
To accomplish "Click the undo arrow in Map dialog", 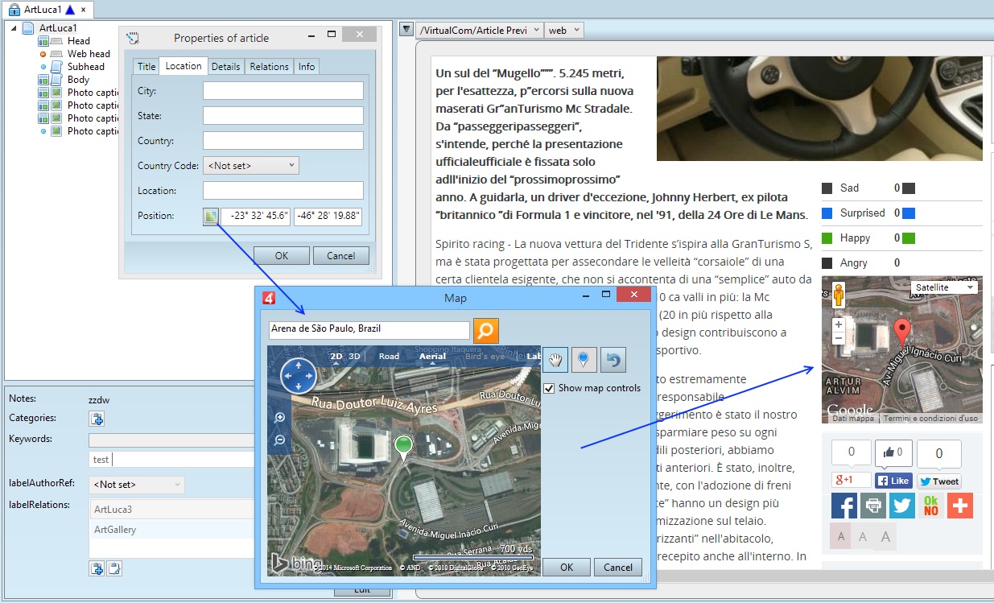I will click(x=613, y=360).
